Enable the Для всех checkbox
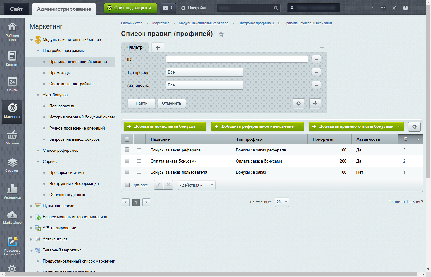 tap(127, 185)
